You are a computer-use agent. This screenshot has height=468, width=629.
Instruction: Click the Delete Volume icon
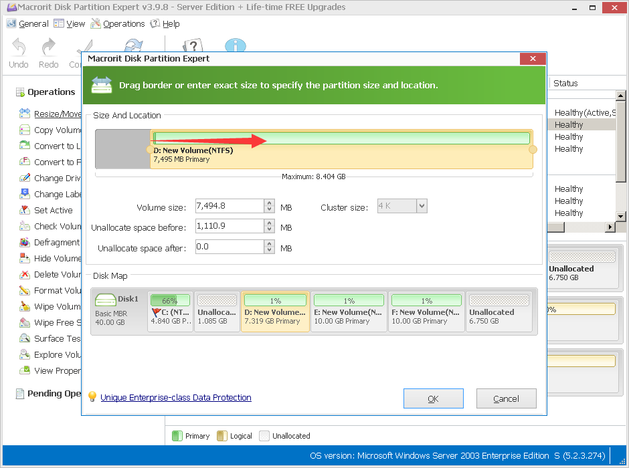[25, 274]
